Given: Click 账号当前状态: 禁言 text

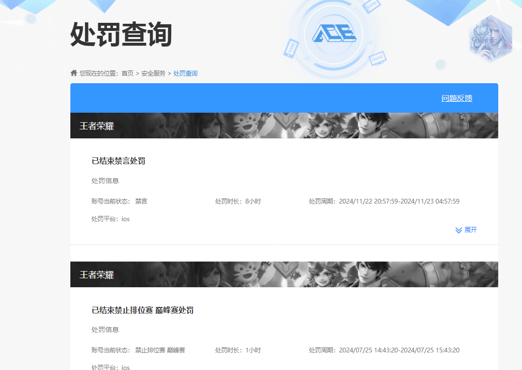Looking at the screenshot, I should point(119,201).
